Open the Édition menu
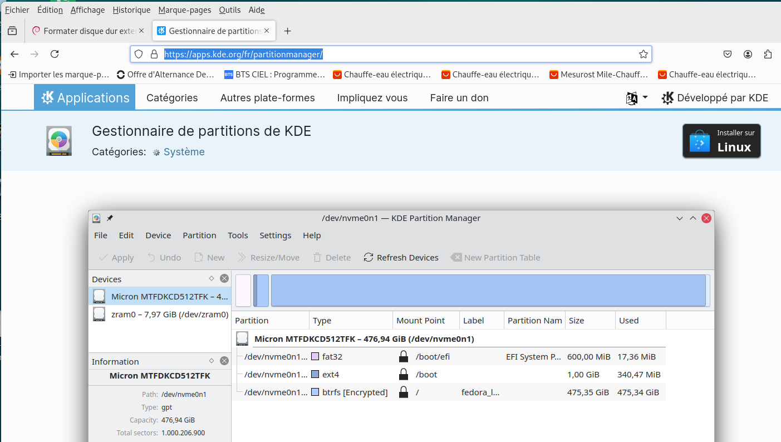The width and height of the screenshot is (781, 442). point(50,10)
